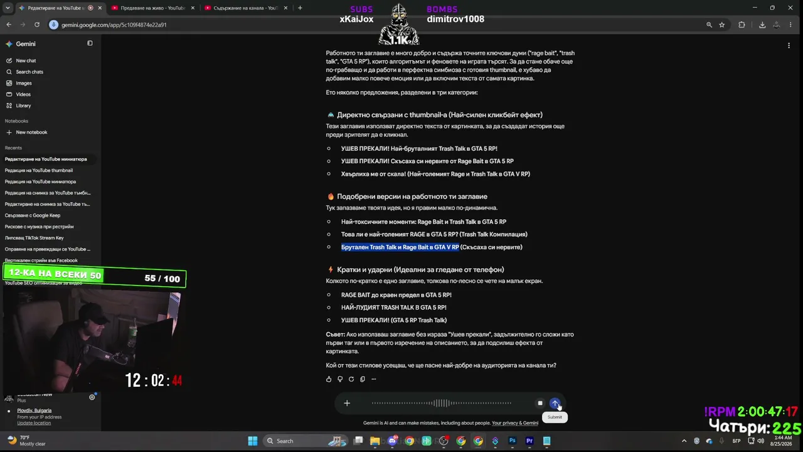
Task: Open the weather widget on the taskbar
Action: pyautogui.click(x=25, y=441)
